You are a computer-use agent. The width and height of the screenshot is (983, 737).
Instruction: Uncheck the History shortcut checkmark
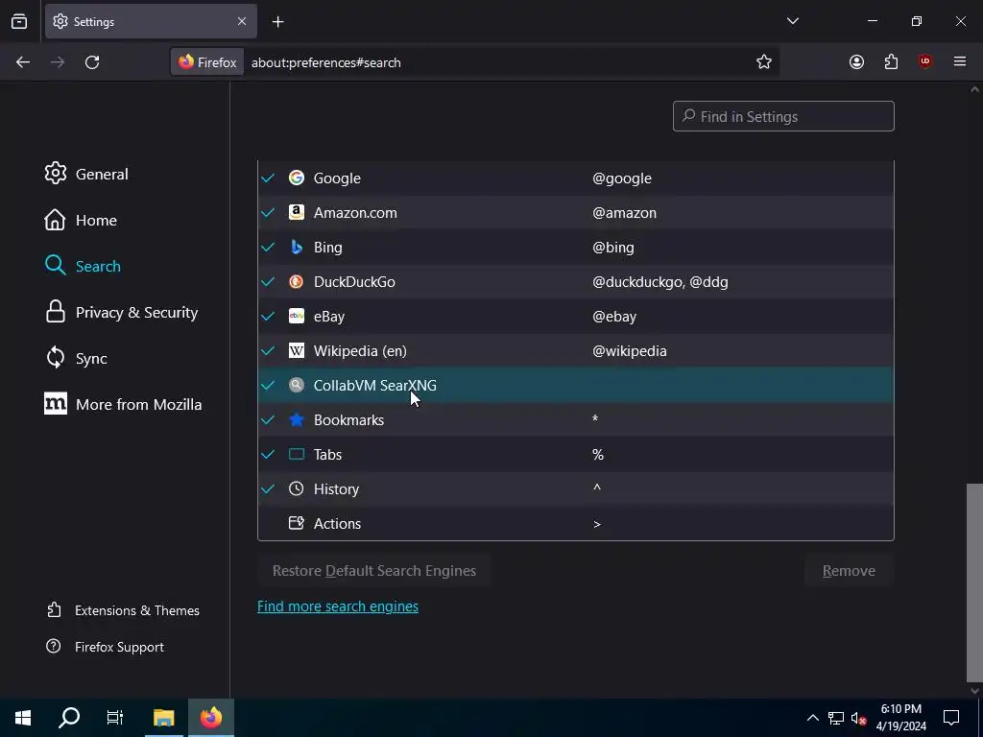click(268, 488)
